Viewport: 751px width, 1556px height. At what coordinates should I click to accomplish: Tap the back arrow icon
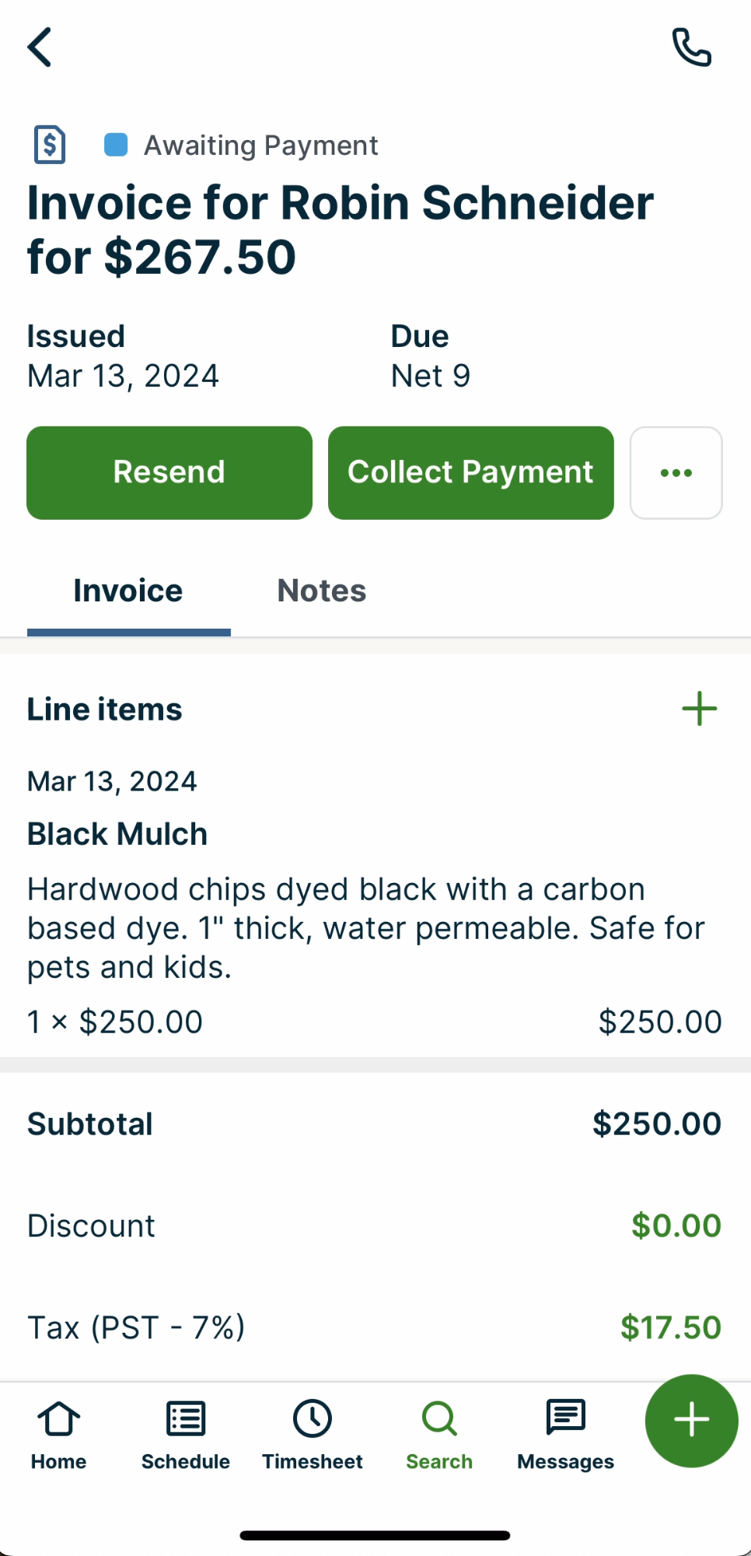tap(40, 47)
